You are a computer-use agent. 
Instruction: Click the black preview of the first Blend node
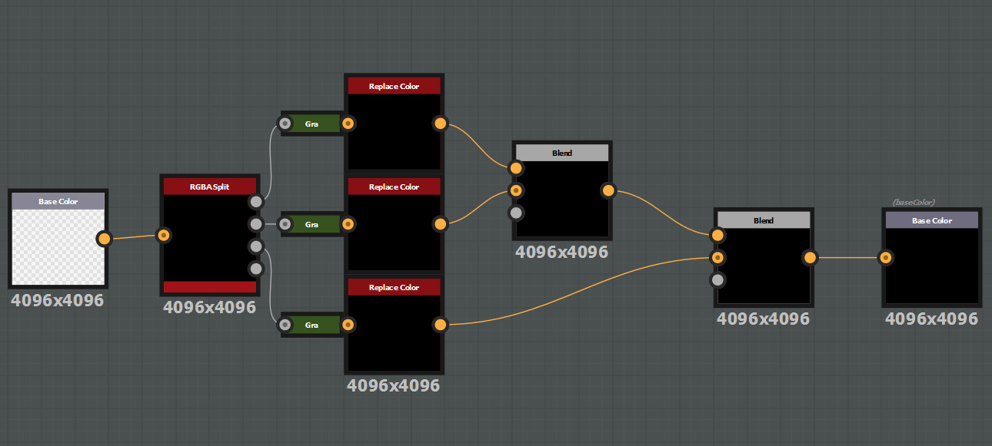pos(562,198)
